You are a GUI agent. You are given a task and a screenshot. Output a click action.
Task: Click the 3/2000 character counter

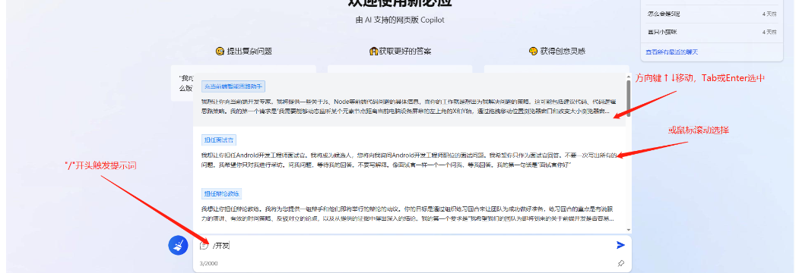208,263
